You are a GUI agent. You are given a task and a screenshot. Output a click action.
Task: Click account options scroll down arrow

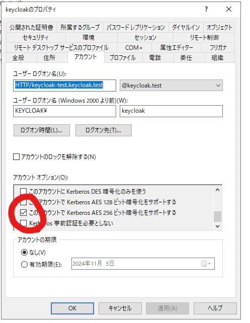pos(217,226)
